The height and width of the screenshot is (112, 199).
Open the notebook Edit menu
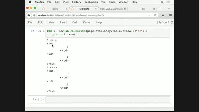pyautogui.click(x=40, y=22)
